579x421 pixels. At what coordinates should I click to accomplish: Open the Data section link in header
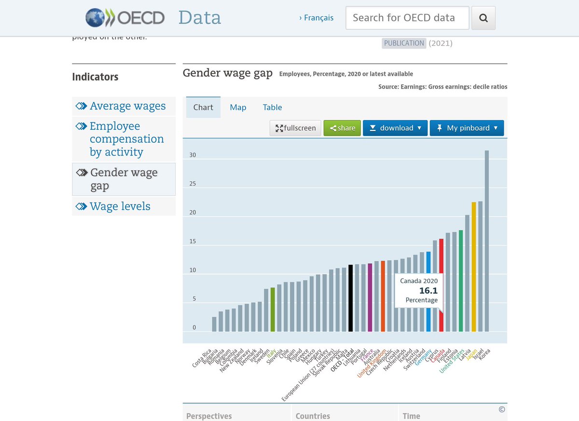tap(200, 17)
